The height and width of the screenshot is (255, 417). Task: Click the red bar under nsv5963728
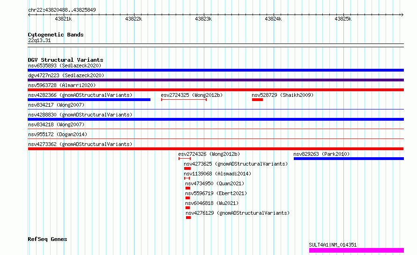pyautogui.click(x=216, y=90)
